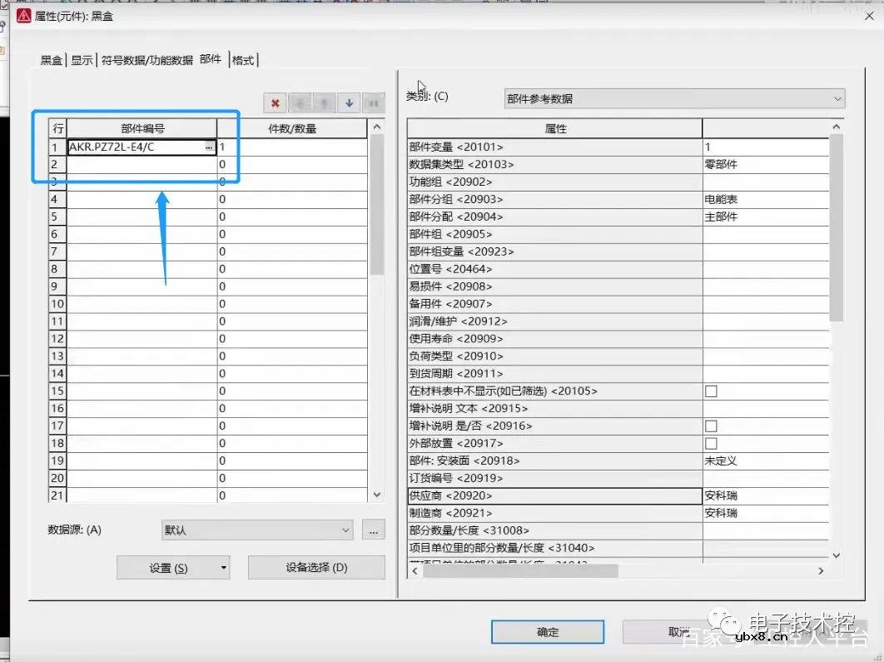Click the empty 部件编号 cell in row 2

142,165
